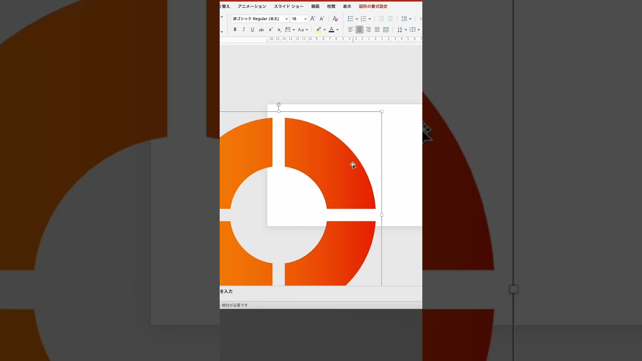Toggle bold formatting
Viewport: 642px width, 361px height.
[x=235, y=30]
